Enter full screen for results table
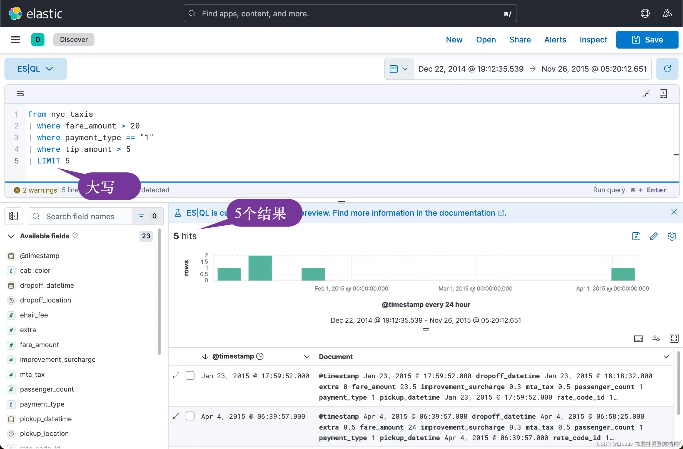 click(674, 338)
